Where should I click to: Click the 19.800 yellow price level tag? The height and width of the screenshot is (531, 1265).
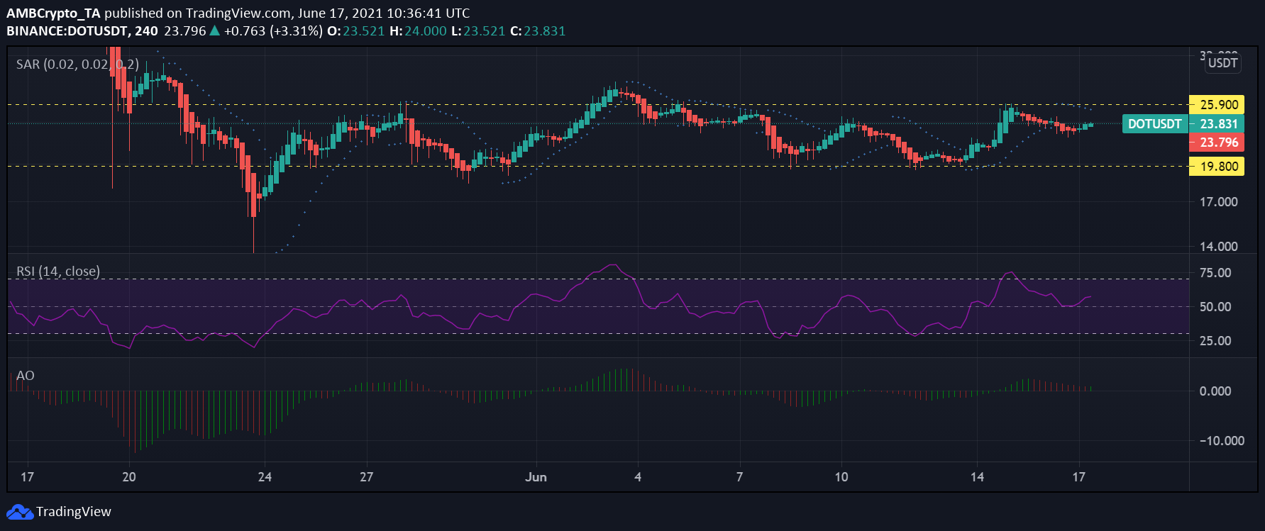(1216, 167)
